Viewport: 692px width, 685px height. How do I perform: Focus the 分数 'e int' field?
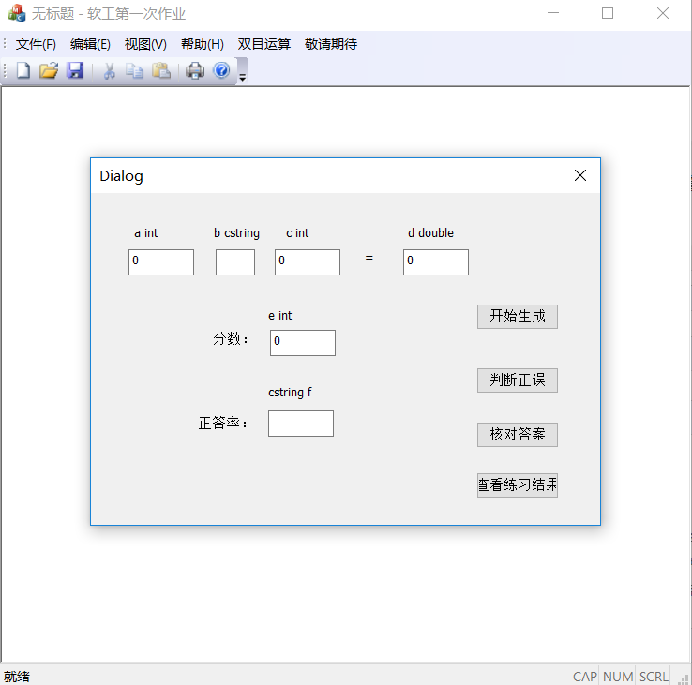302,343
